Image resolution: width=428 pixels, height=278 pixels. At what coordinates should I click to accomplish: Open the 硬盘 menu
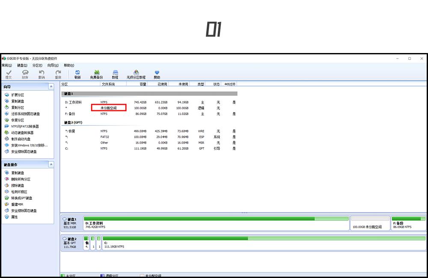[x=22, y=65]
